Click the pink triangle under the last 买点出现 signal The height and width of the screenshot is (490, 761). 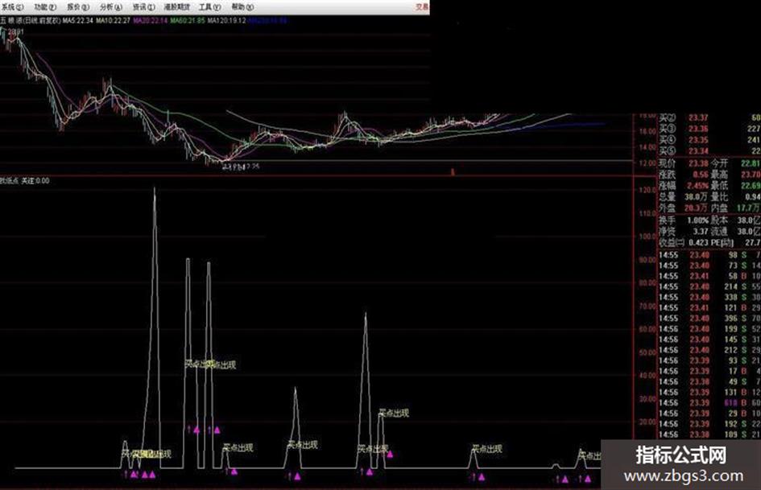(x=588, y=479)
